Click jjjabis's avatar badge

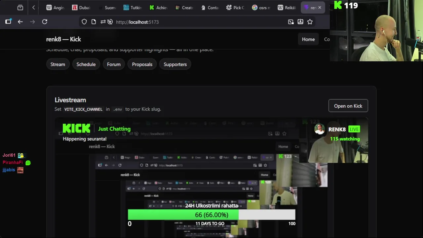pyautogui.click(x=20, y=170)
